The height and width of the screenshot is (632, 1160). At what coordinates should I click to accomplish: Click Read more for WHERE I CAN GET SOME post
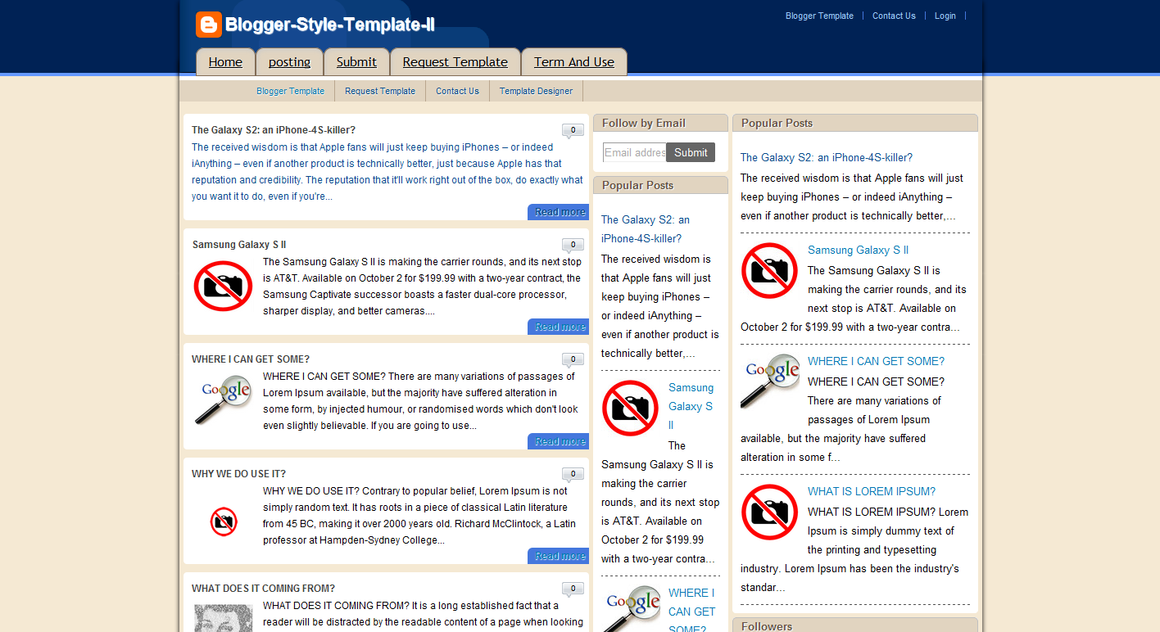558,441
